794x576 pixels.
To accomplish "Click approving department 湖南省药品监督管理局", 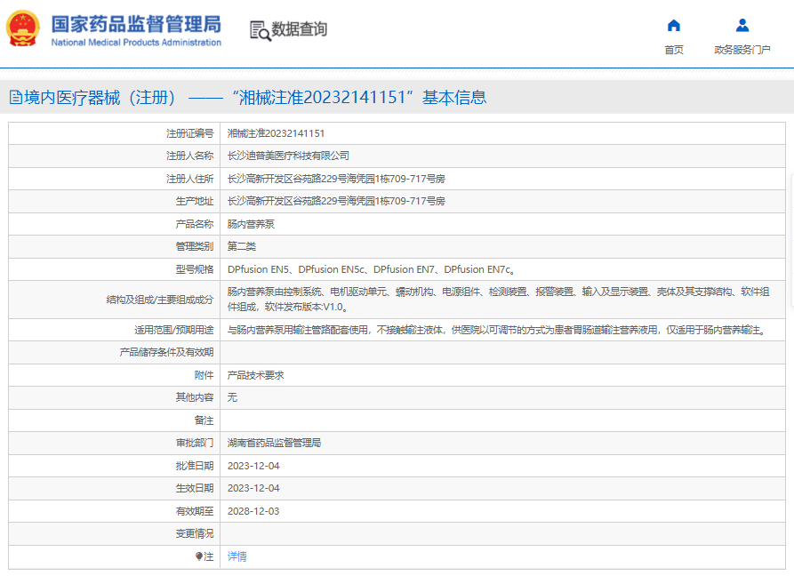I will (274, 443).
